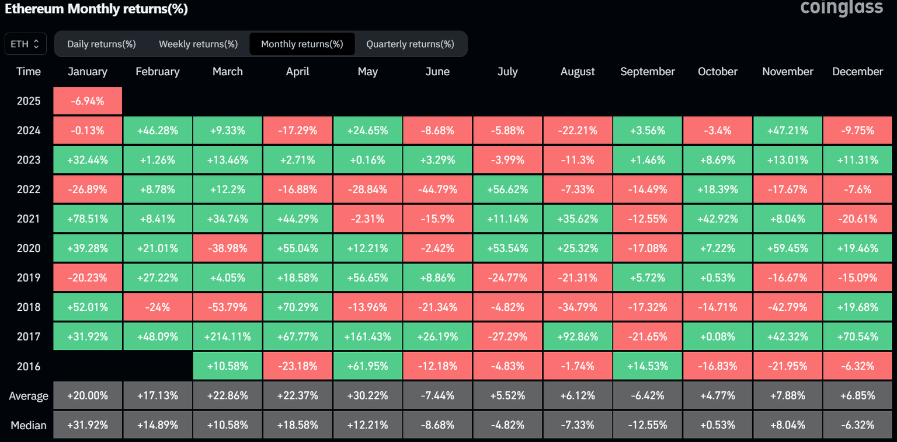Select the 2018 March -53.79% cell

click(228, 307)
